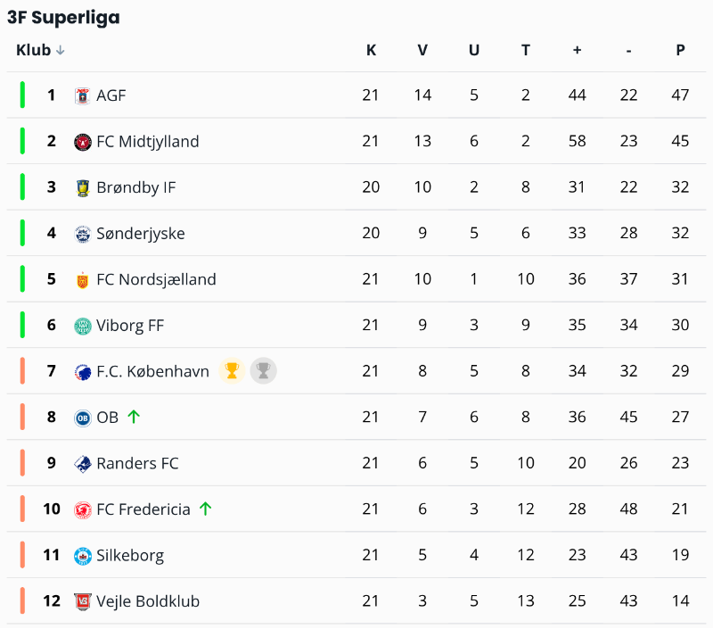
Task: Click the Brøndby IF crest icon
Action: tap(83, 187)
